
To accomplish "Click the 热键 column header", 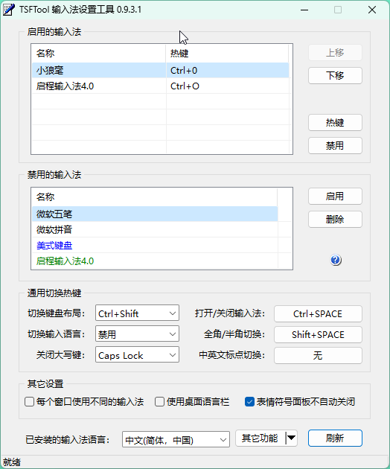I will 227,54.
